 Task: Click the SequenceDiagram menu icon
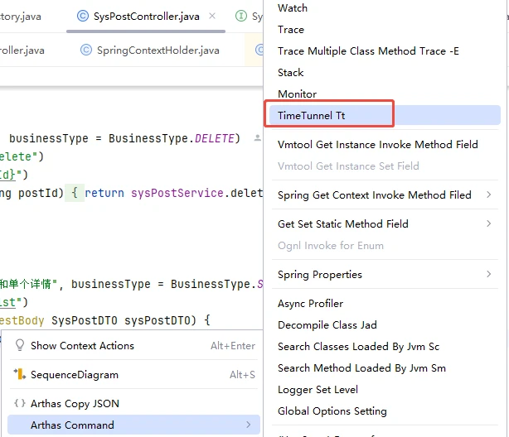(20, 375)
